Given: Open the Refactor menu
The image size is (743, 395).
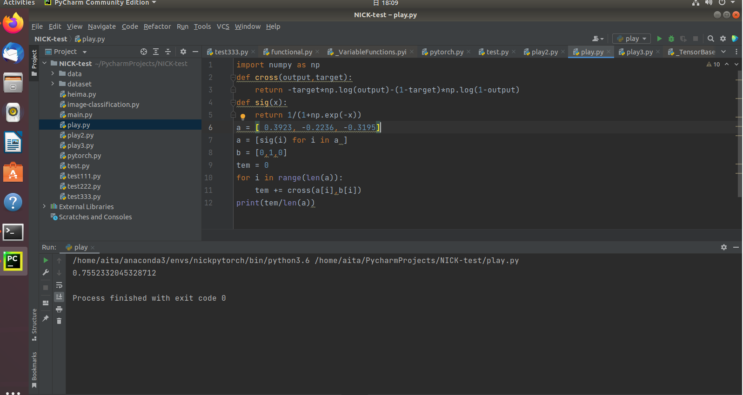Looking at the screenshot, I should coord(157,26).
